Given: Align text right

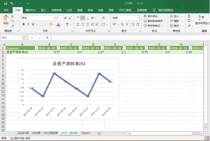Looking at the screenshot, I should (87, 24).
